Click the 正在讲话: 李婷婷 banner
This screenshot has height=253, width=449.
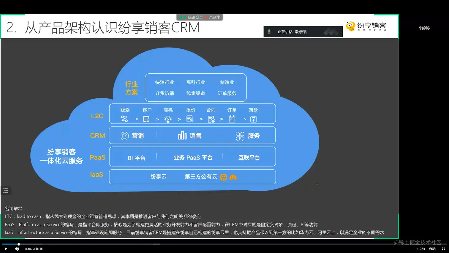(303, 32)
